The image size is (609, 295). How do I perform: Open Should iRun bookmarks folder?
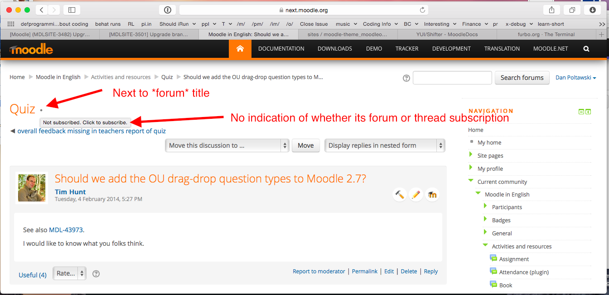[178, 24]
